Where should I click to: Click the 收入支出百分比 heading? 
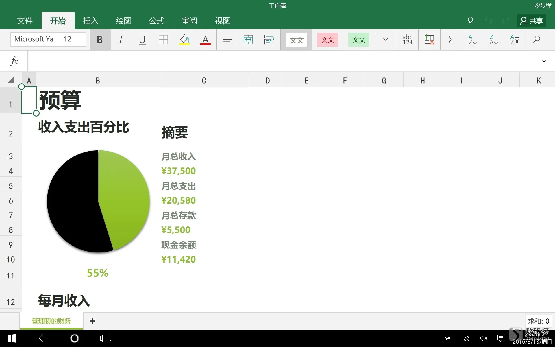(84, 127)
